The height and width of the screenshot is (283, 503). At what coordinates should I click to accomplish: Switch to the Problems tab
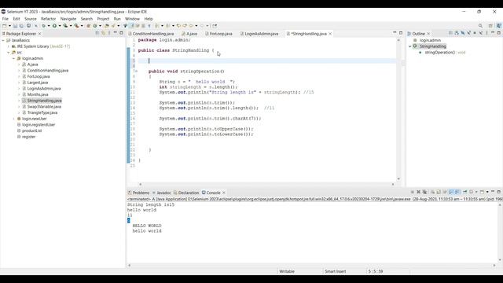tap(138, 193)
